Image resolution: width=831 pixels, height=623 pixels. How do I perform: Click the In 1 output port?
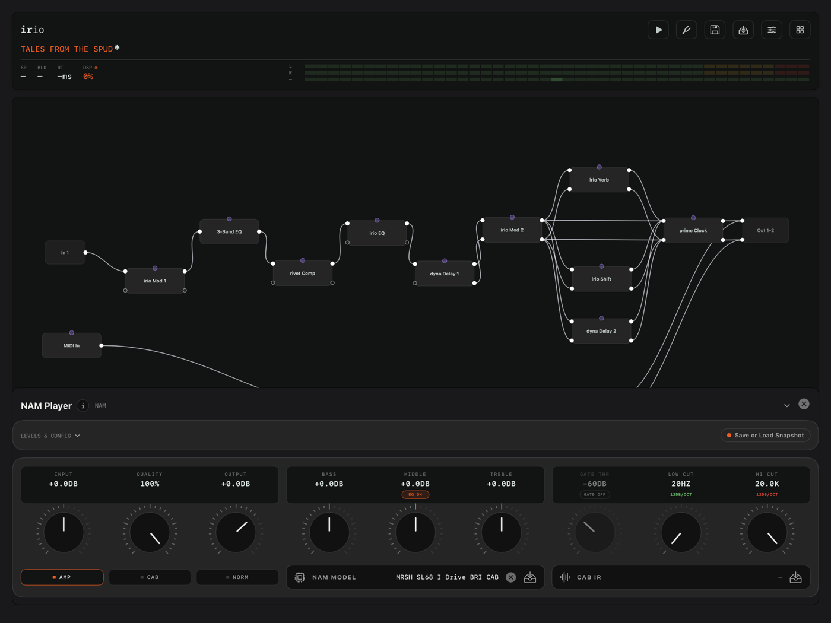(x=85, y=253)
